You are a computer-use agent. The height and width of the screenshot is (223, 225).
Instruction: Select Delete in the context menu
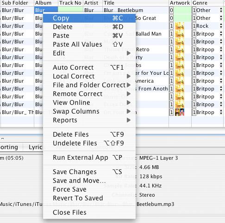[x=89, y=27]
